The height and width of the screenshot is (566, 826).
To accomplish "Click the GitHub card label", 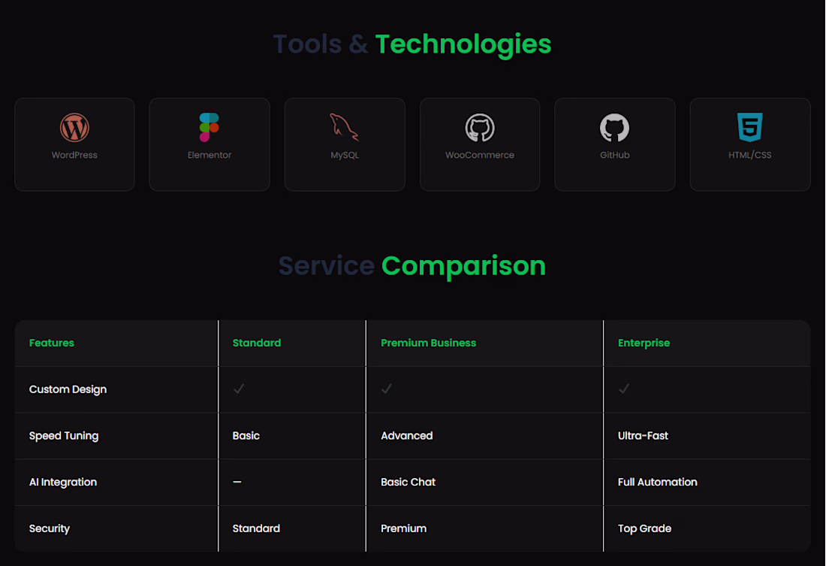I will point(615,155).
